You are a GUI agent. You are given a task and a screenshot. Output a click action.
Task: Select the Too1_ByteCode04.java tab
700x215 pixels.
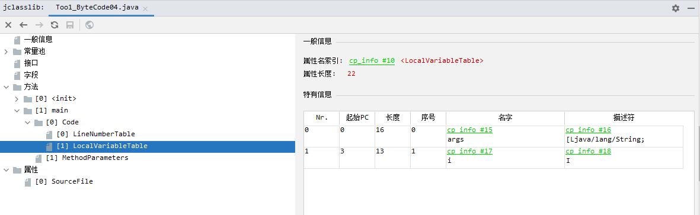click(x=101, y=8)
